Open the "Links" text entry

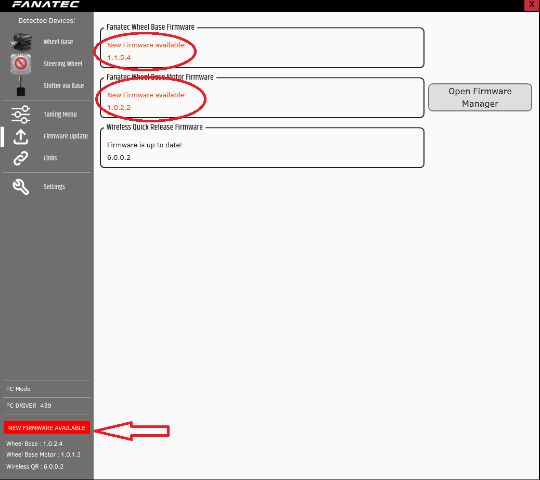(x=50, y=158)
